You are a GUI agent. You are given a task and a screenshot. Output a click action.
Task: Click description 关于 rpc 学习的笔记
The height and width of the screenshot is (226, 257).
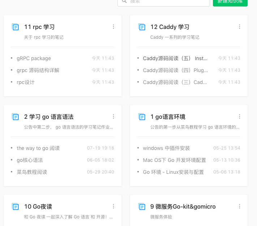coord(44,37)
